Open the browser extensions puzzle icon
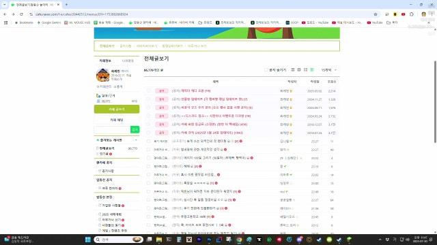Viewport: 437px width, 245px height. [411, 14]
